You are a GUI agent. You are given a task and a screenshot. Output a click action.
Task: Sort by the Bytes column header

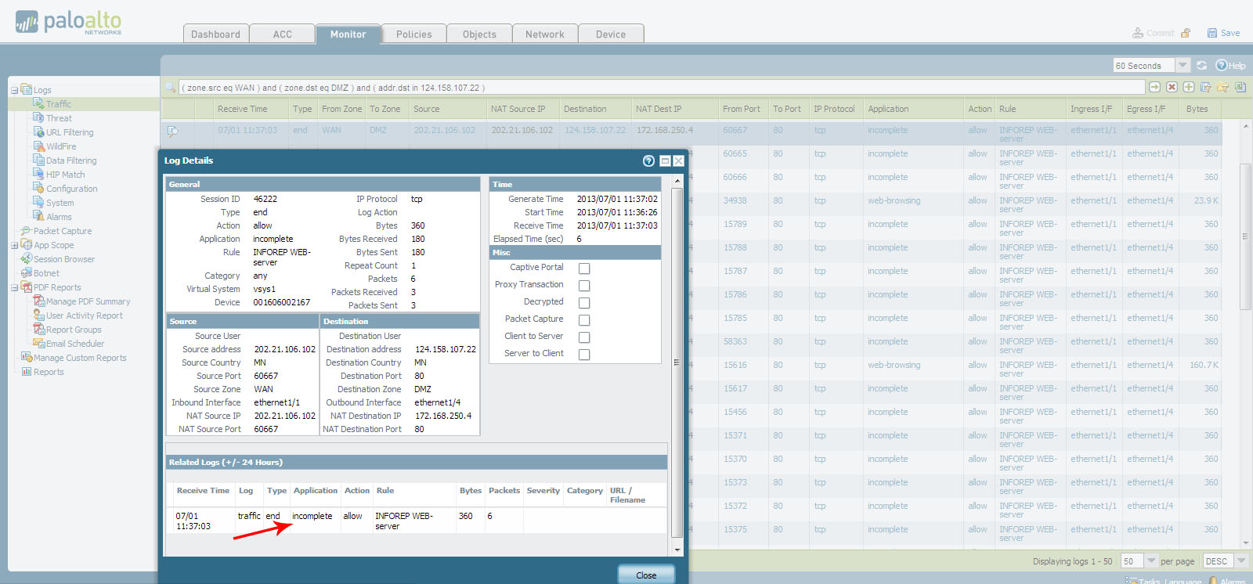[1197, 109]
